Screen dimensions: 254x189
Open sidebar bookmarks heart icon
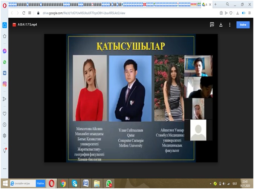pos(5,113)
